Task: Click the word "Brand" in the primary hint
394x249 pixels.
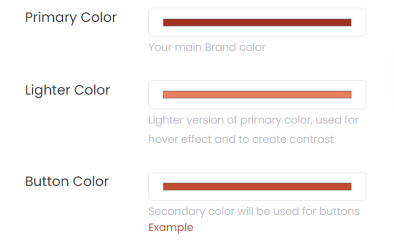Action: coord(220,47)
